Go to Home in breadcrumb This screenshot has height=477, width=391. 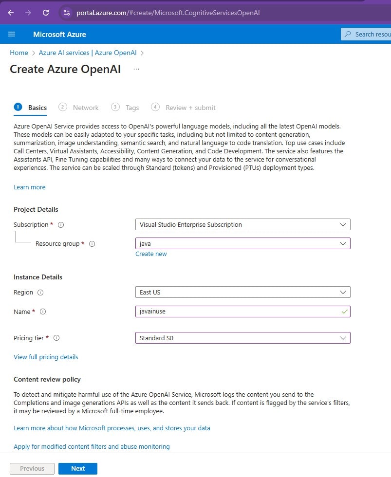click(19, 53)
